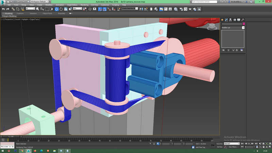This screenshot has height=153, width=272.
Task: Open the Create command panel tab
Action: pos(222,20)
